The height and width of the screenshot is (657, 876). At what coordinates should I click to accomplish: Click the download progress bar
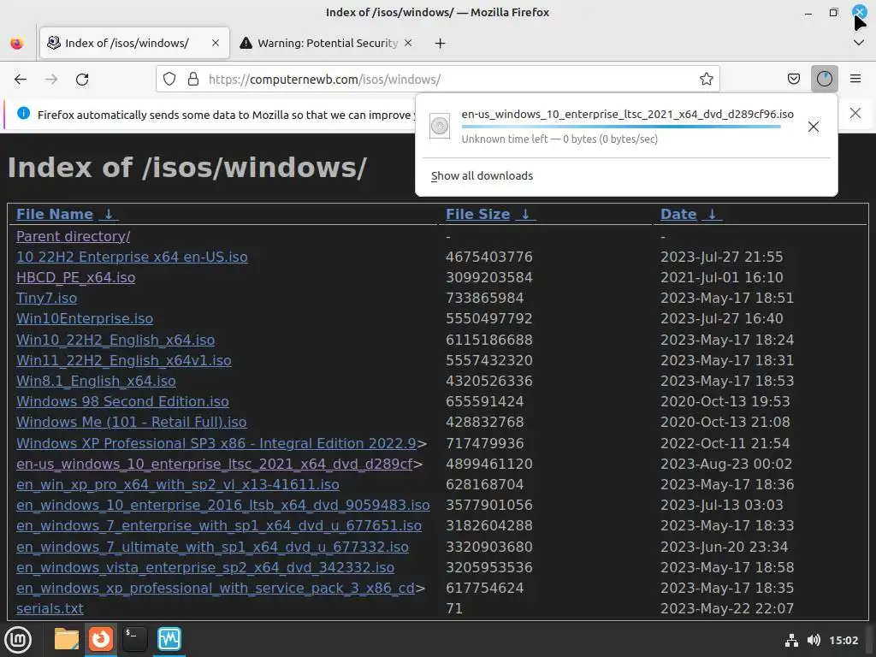621,127
